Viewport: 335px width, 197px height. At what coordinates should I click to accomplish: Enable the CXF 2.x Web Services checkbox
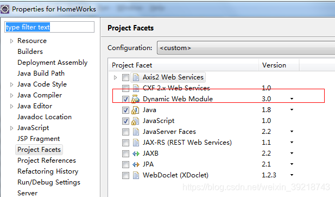tap(125, 88)
